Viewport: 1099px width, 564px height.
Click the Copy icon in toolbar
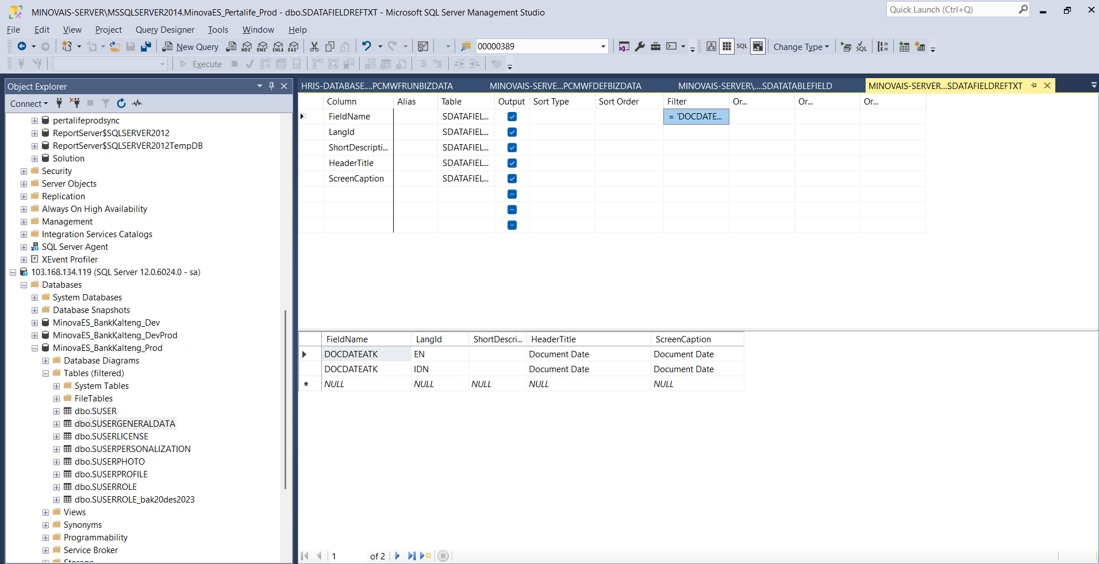pyautogui.click(x=330, y=47)
